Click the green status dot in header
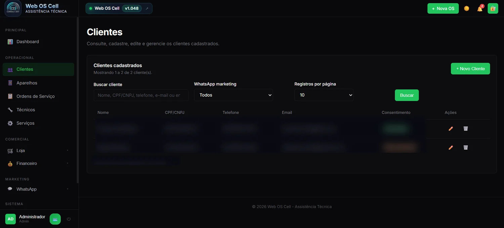This screenshot has width=504, height=228. [91, 8]
